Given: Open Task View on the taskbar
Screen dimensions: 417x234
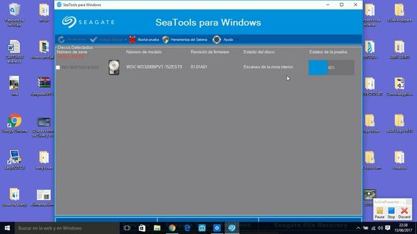Looking at the screenshot, I should click(x=127, y=228).
